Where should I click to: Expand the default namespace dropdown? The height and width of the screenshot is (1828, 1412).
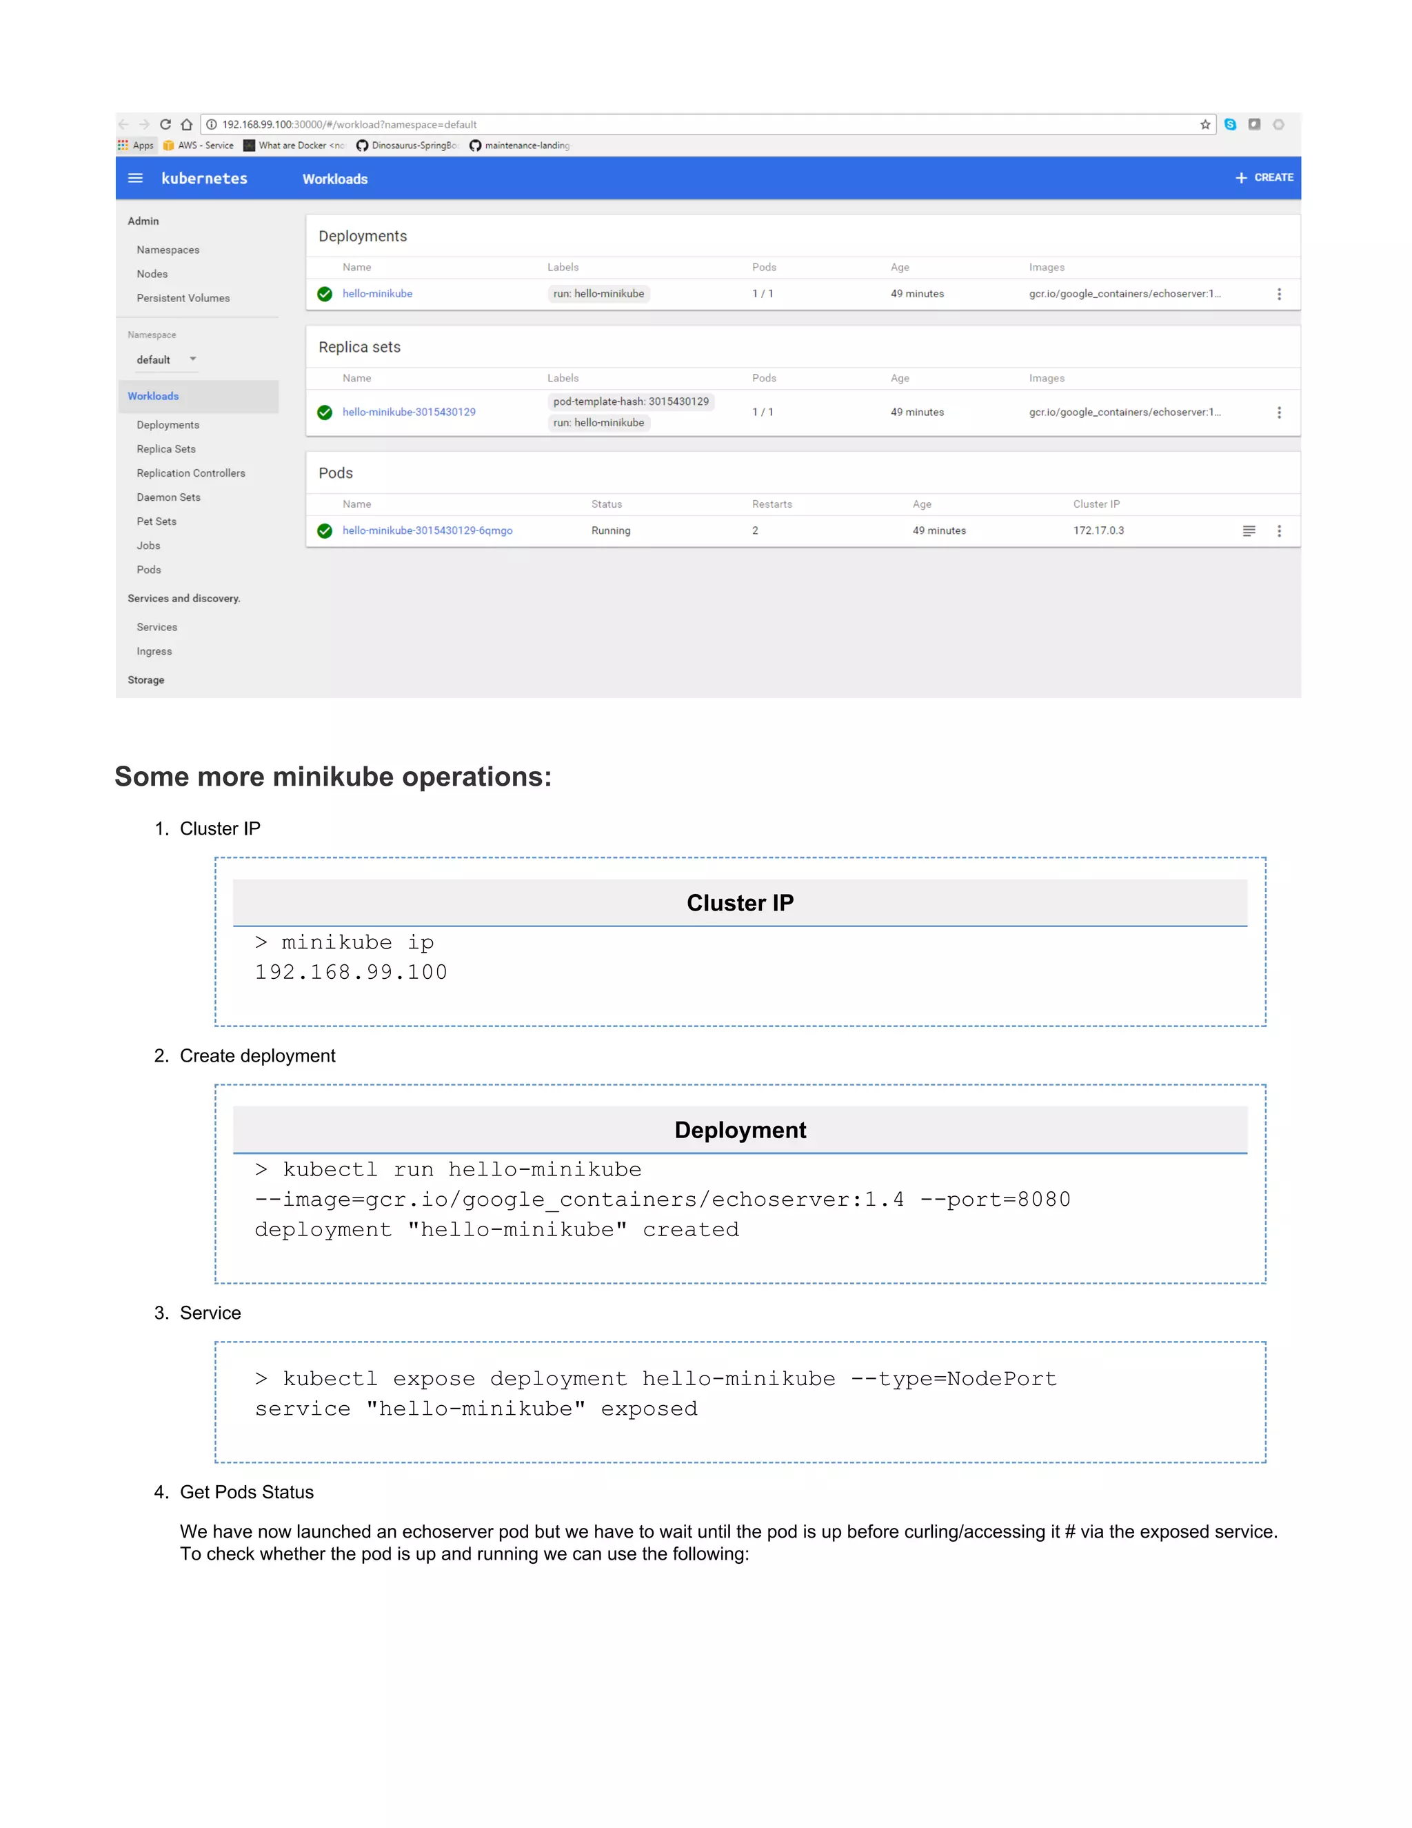(192, 359)
